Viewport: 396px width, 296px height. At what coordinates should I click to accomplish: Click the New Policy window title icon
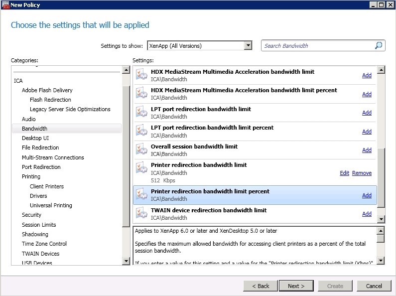coord(5,5)
